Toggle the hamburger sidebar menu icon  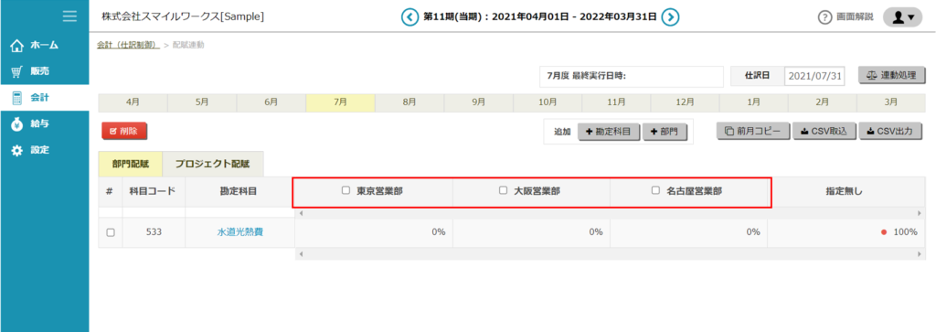(69, 16)
